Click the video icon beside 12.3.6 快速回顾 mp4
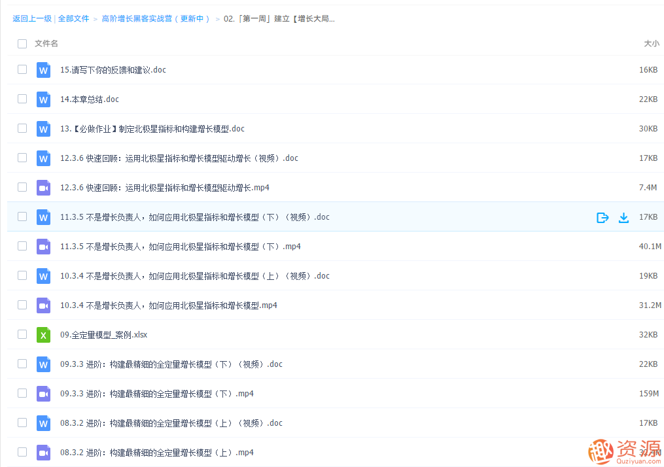This screenshot has width=664, height=467. click(43, 188)
